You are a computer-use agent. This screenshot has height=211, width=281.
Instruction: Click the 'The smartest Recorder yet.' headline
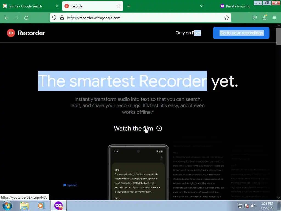(138, 81)
